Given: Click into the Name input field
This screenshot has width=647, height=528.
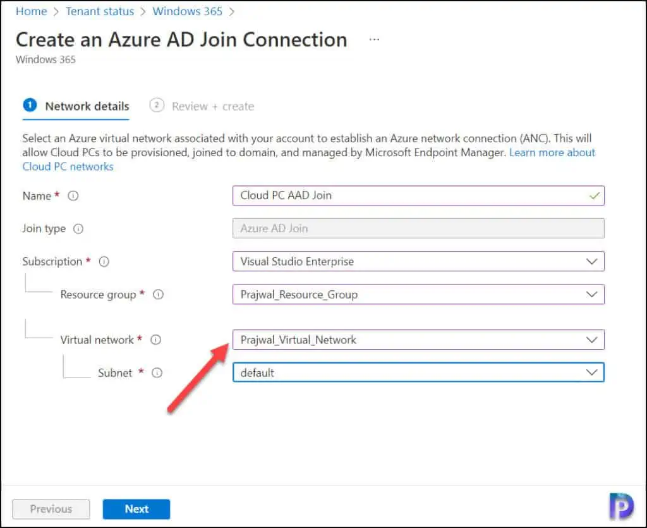Looking at the screenshot, I should coord(418,195).
